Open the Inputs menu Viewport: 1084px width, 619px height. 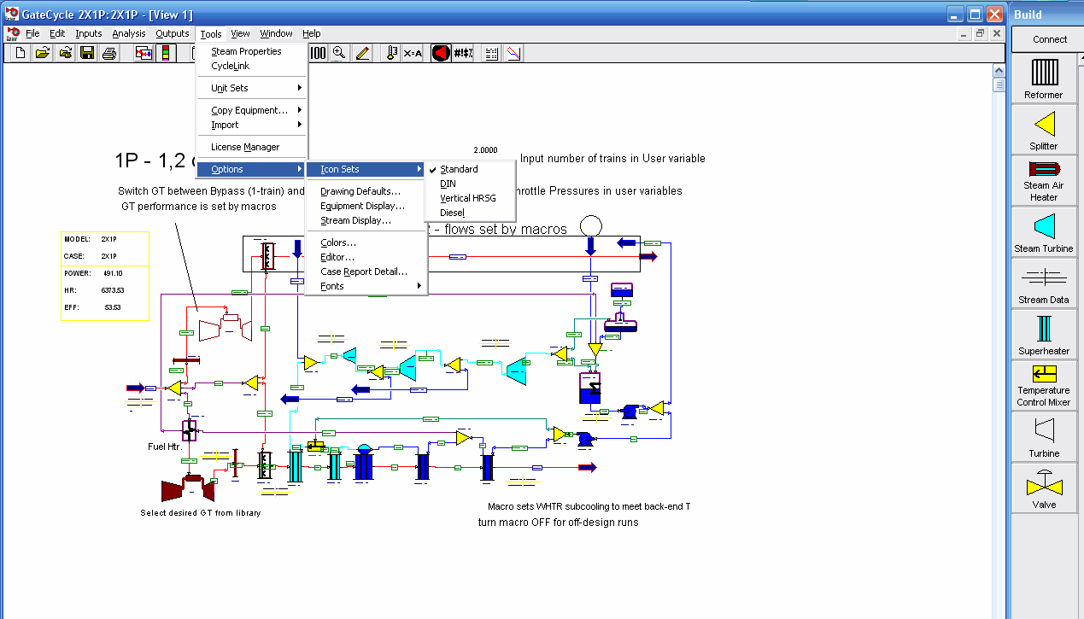click(x=89, y=33)
